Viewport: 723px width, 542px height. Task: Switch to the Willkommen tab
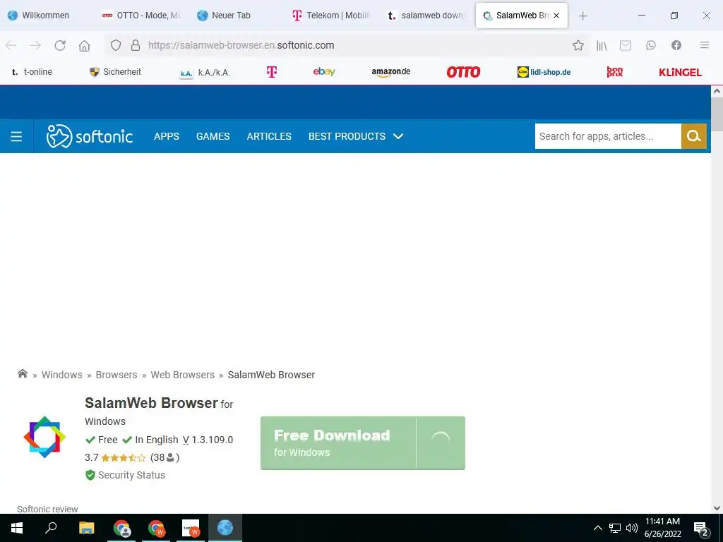point(46,16)
